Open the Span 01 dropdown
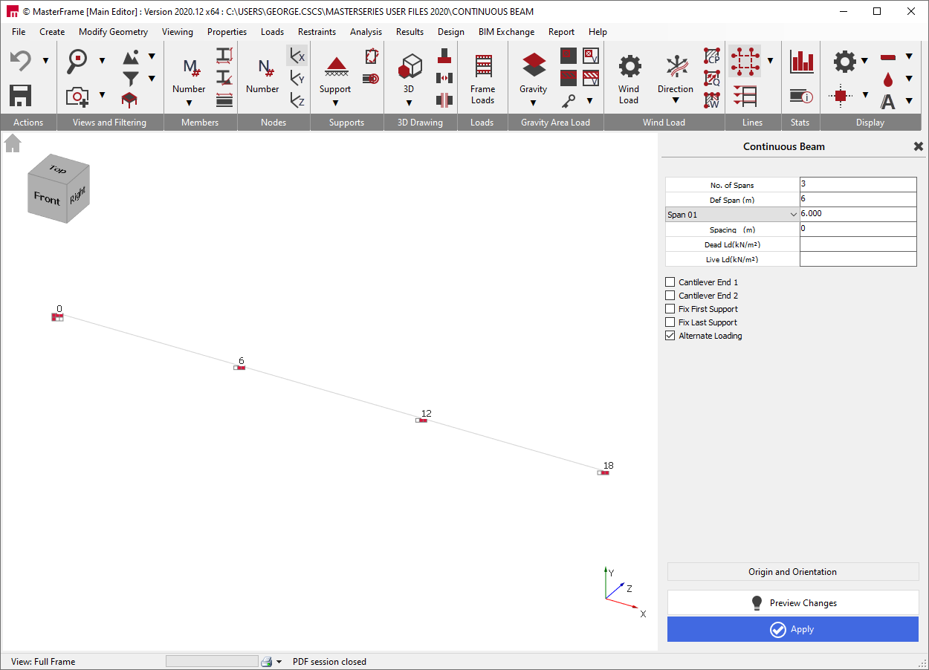 pos(792,214)
